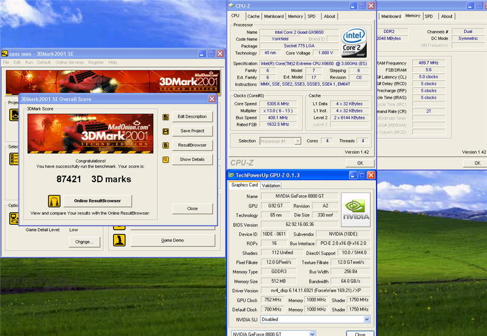
Task: Open the GeForce 8800 GT card selector
Action: click(274, 333)
